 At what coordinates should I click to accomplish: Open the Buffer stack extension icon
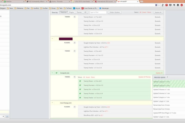pyautogui.click(x=178, y=5)
